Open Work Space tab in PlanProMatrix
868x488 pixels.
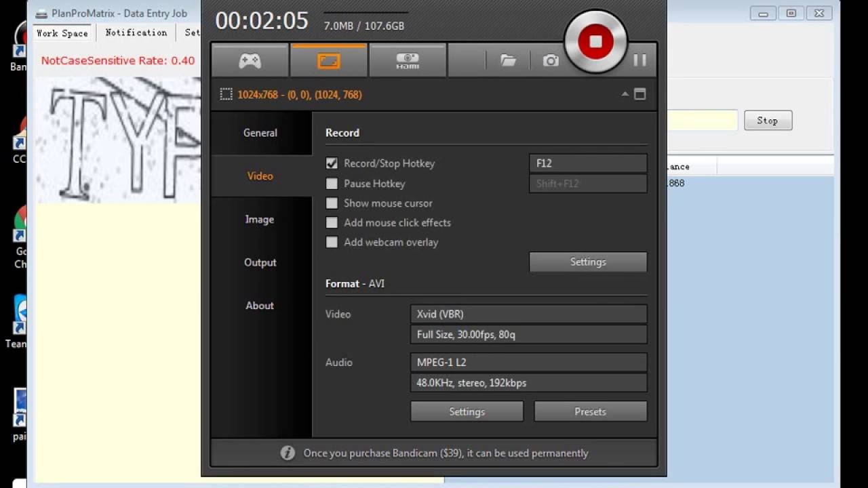62,33
